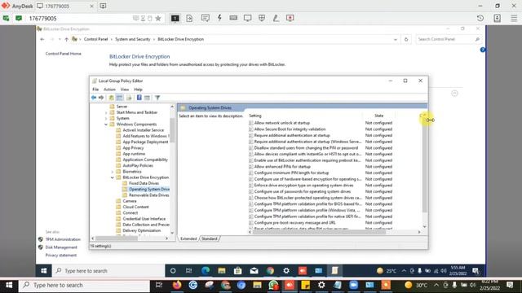Open Microsoft Store on the remote taskbar
This screenshot has width=522, height=293.
coord(237,271)
